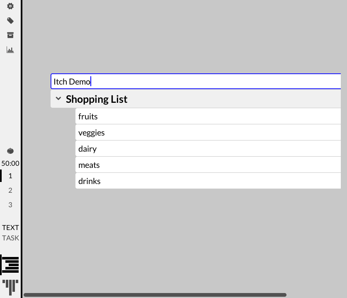Select workspace tab 3
The width and height of the screenshot is (347, 298).
(x=10, y=205)
